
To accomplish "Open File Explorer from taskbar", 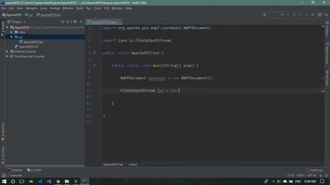I will coord(67,181).
